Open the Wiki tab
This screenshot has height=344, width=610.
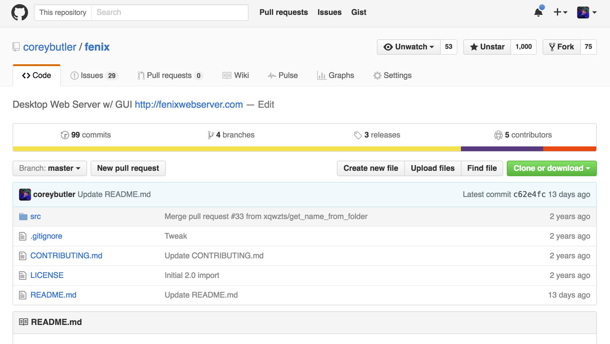pyautogui.click(x=235, y=75)
